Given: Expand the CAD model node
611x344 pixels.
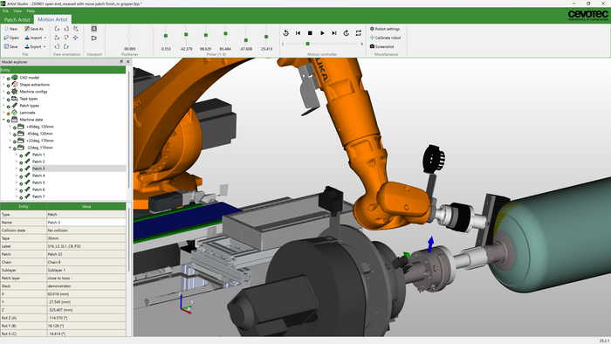Looking at the screenshot, I should (3, 78).
